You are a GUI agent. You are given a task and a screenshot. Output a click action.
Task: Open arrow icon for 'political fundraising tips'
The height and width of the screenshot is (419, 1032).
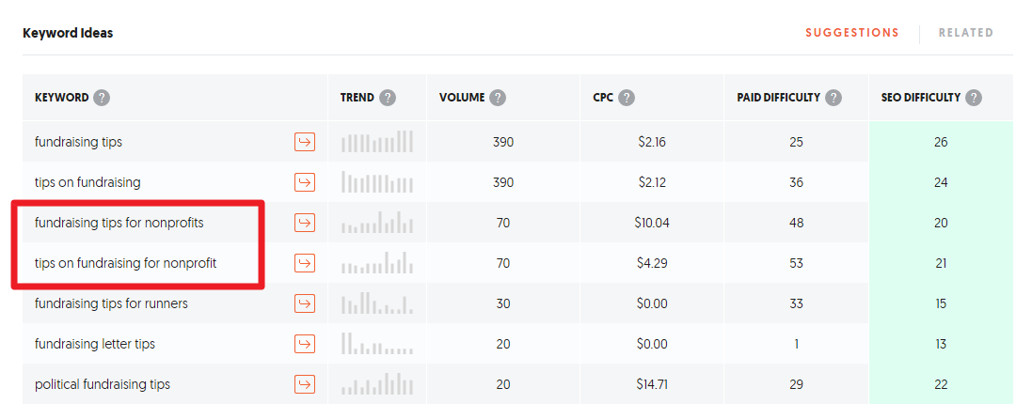[x=304, y=384]
